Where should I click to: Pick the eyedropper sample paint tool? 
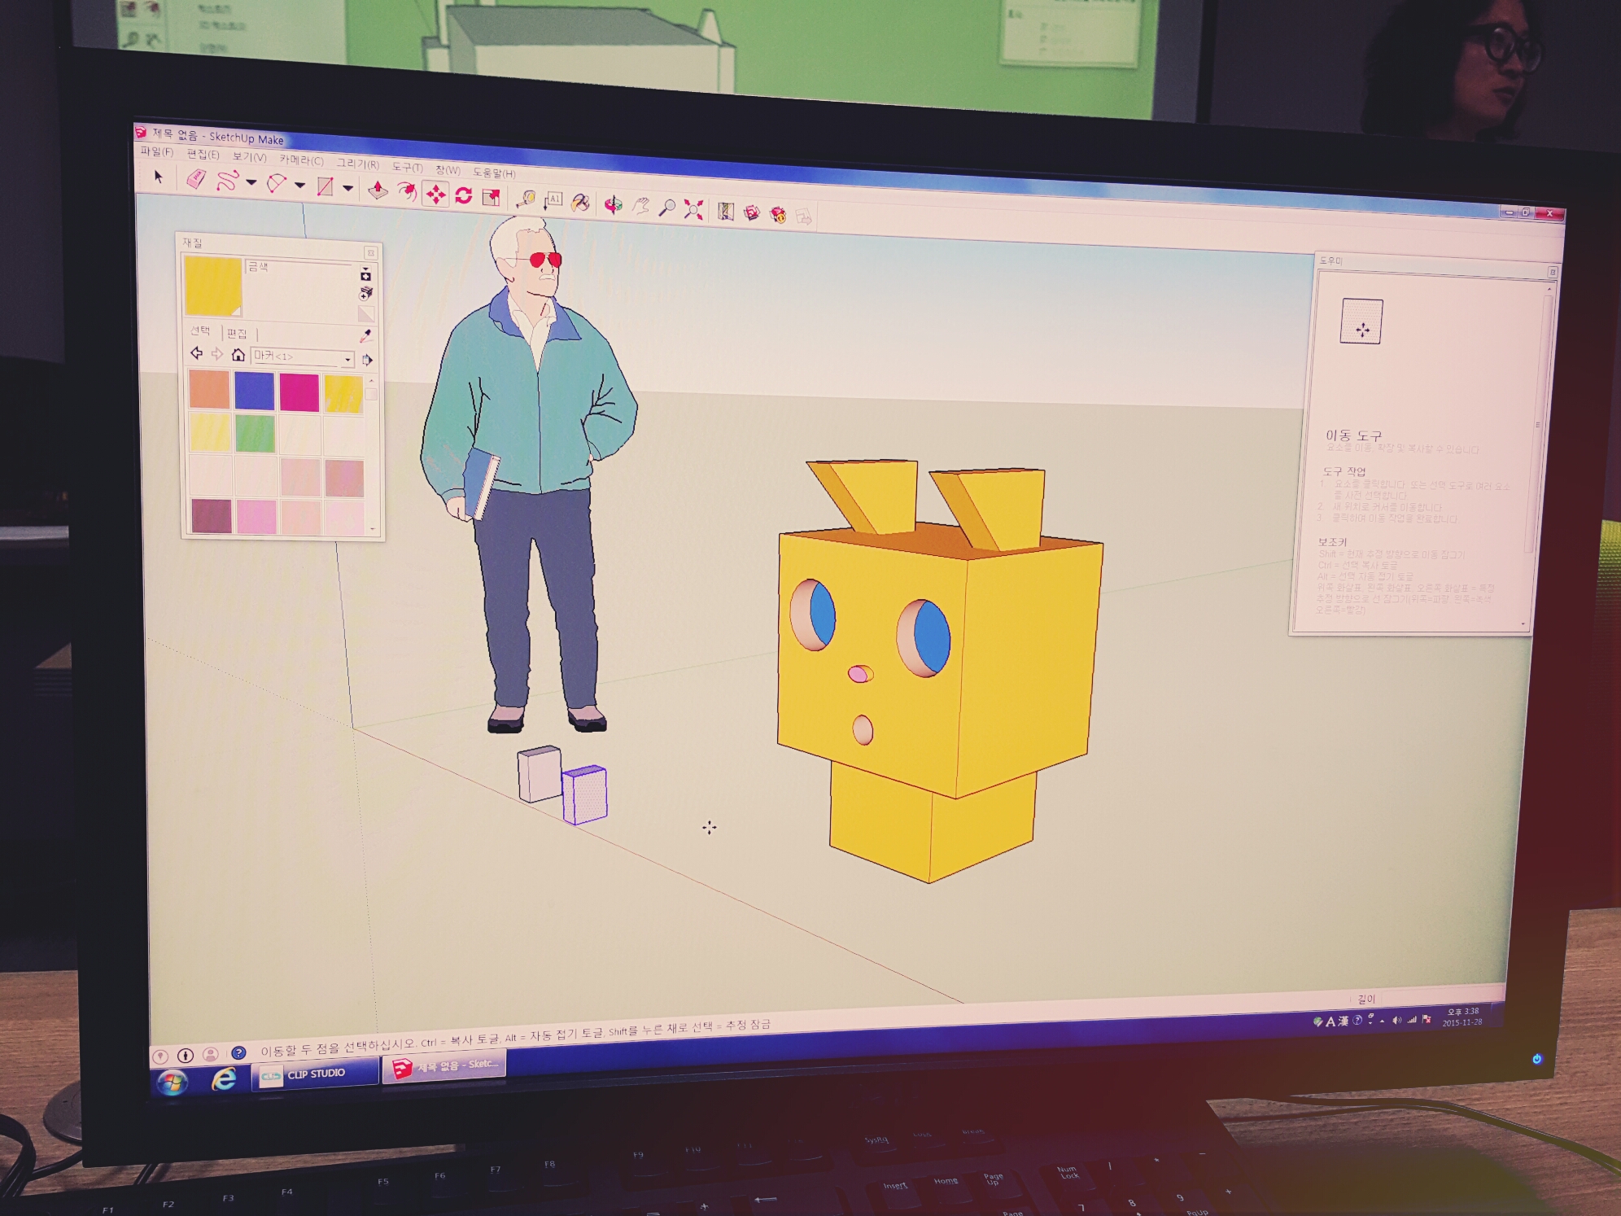point(366,335)
